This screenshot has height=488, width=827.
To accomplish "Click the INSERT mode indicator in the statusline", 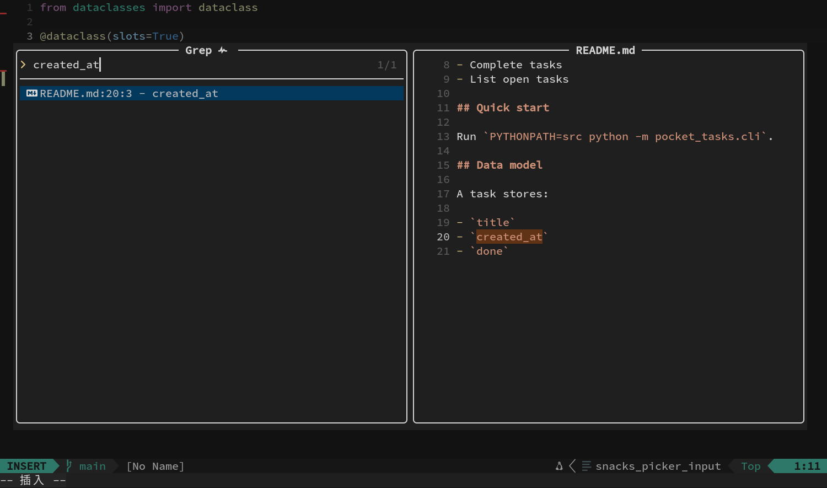I will [x=26, y=466].
